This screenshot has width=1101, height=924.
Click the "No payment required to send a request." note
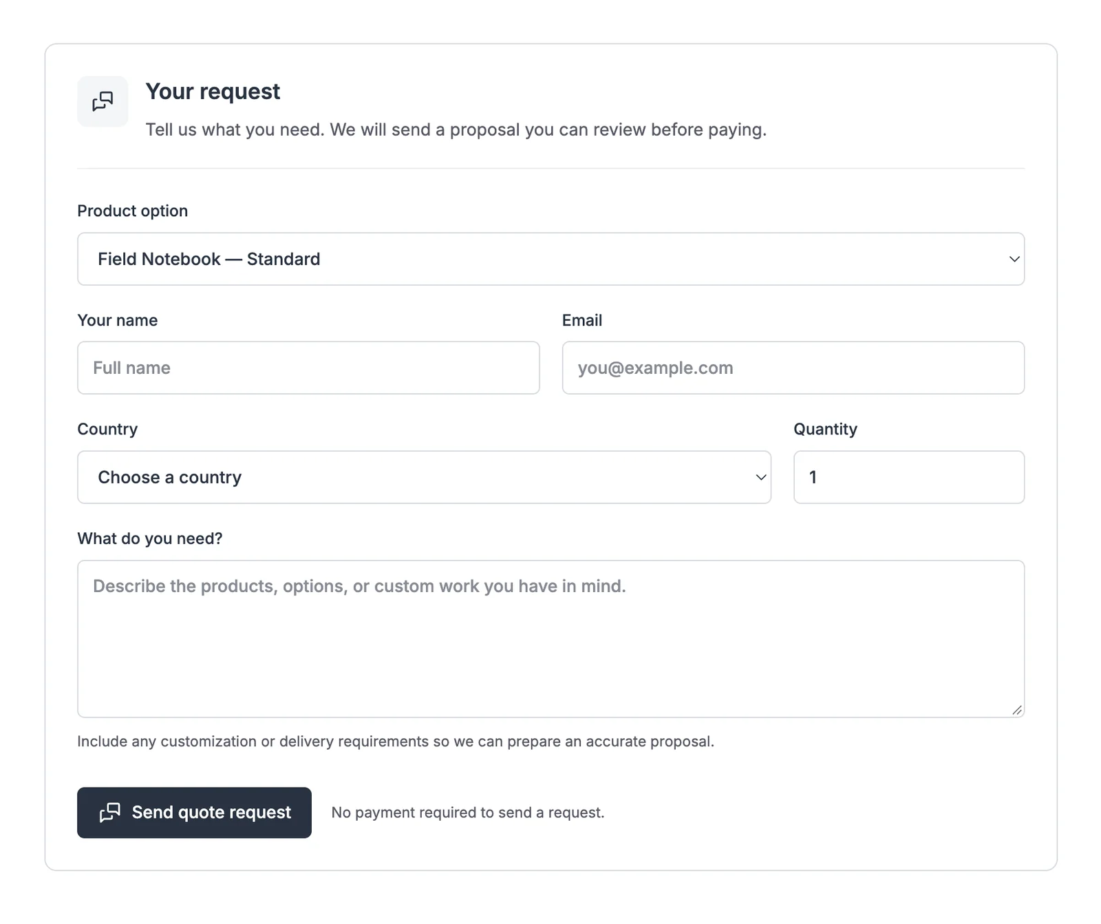(468, 812)
